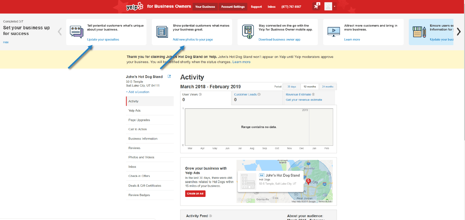Open Photos and Videos in sidebar
The width and height of the screenshot is (465, 220).
pyautogui.click(x=150, y=157)
